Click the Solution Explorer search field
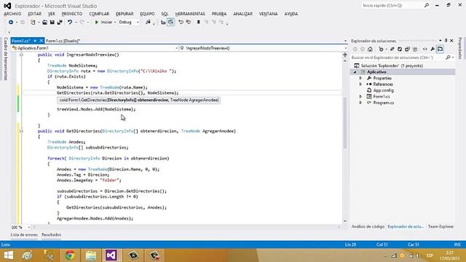Image resolution: width=466 pixels, height=262 pixels. [x=398, y=57]
